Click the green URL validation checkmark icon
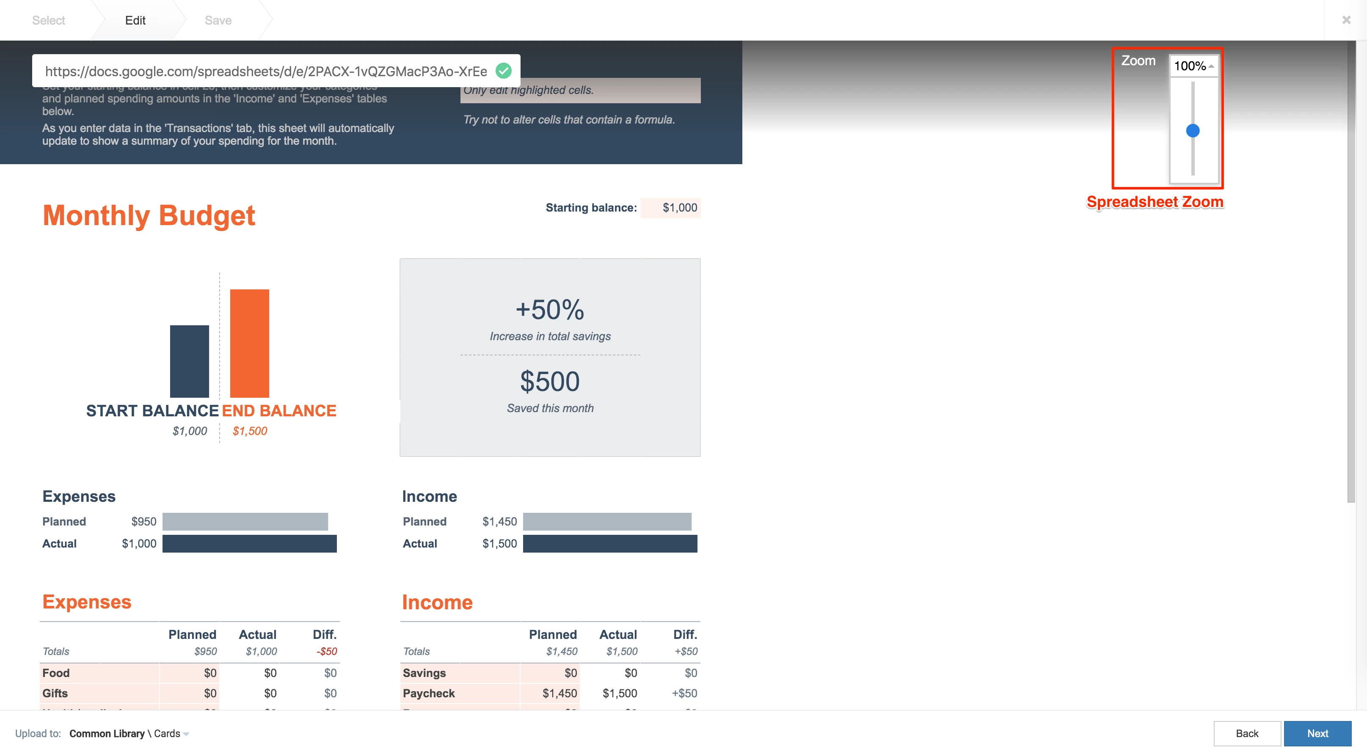 click(x=503, y=71)
